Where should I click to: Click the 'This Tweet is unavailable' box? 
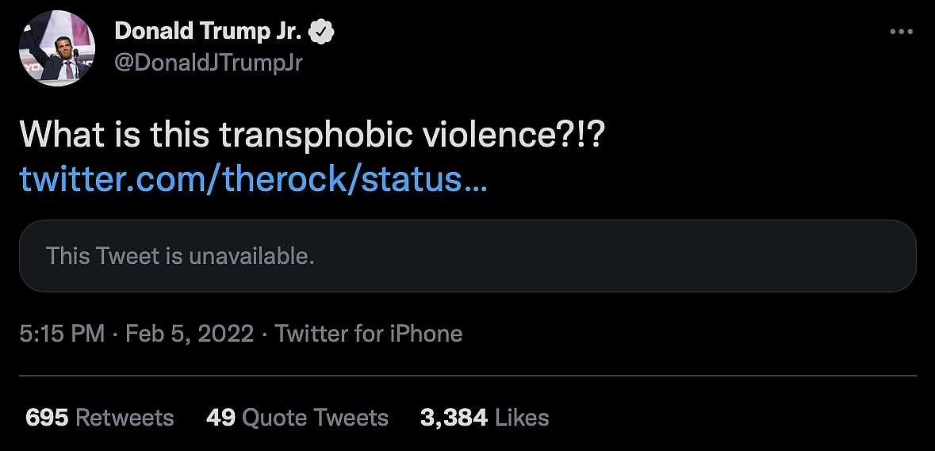pos(467,257)
